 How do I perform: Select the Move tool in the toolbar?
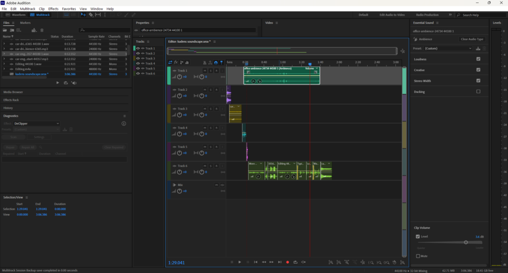[x=83, y=15]
